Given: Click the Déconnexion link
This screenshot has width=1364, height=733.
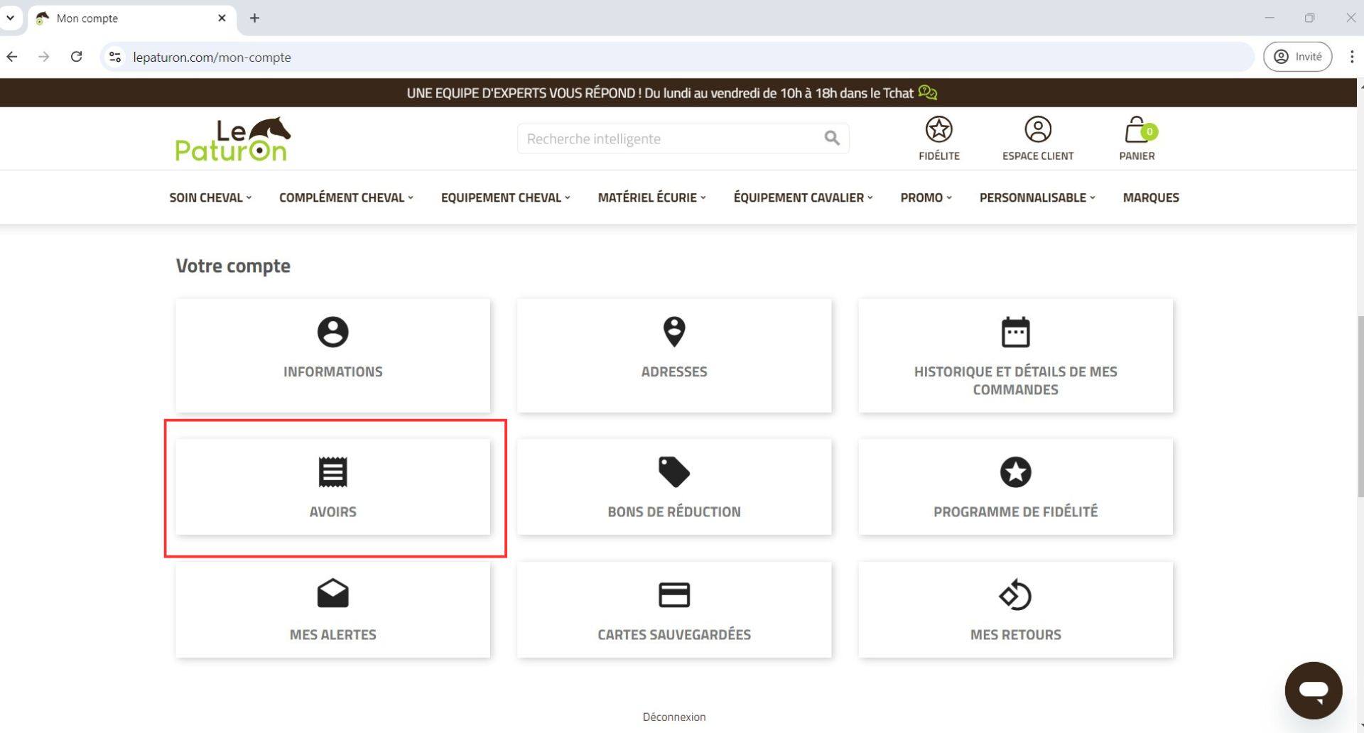Looking at the screenshot, I should [673, 717].
